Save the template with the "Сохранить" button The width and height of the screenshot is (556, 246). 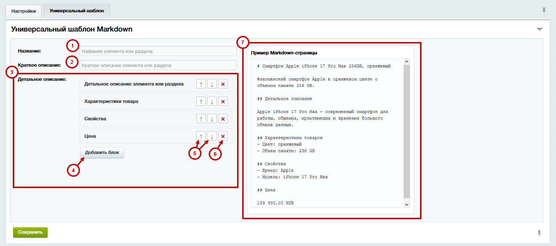coord(30,232)
